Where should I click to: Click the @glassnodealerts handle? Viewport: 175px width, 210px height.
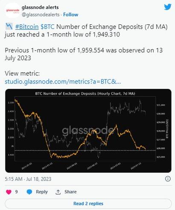tap(41, 15)
